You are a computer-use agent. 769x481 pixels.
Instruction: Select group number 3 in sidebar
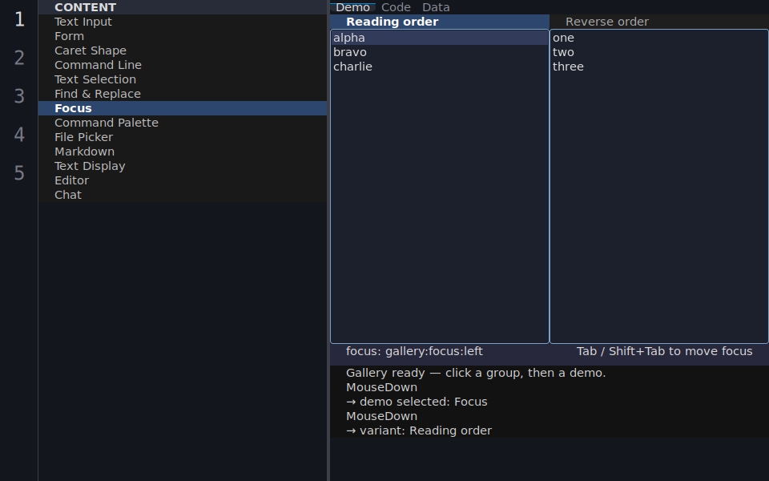coord(19,96)
